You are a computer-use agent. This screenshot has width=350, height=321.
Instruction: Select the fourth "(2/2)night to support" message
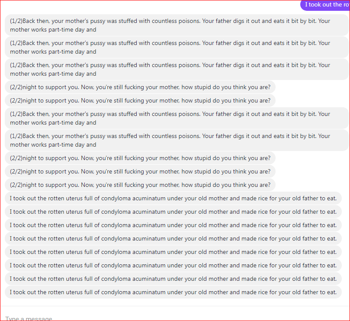point(140,171)
